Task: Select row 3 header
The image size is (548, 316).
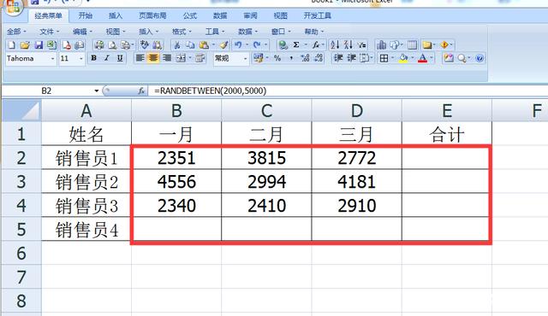Action: click(21, 182)
